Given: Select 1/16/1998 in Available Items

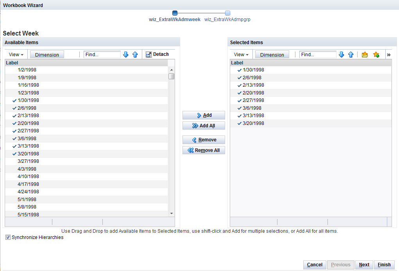Looking at the screenshot, I should [86, 85].
